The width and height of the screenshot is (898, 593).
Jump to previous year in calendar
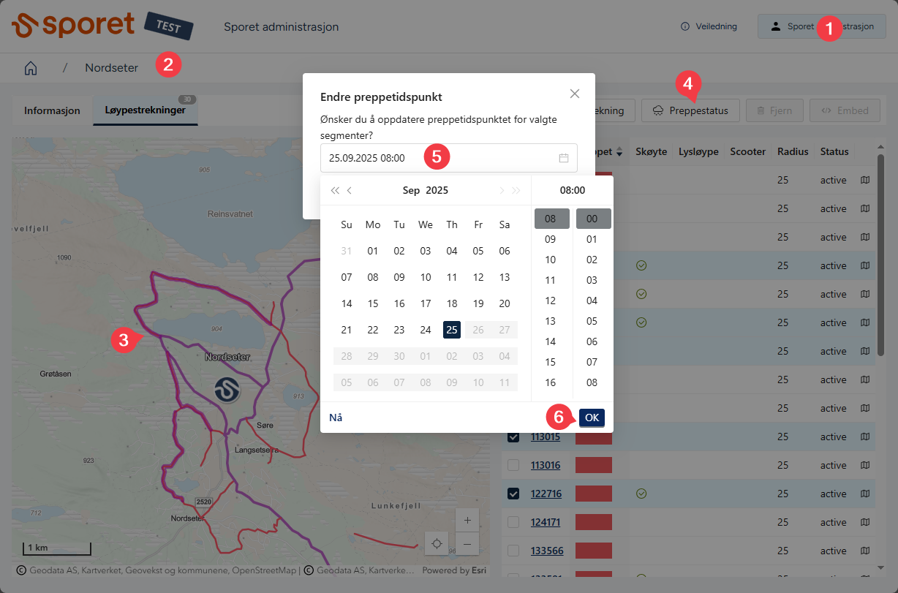coord(334,191)
